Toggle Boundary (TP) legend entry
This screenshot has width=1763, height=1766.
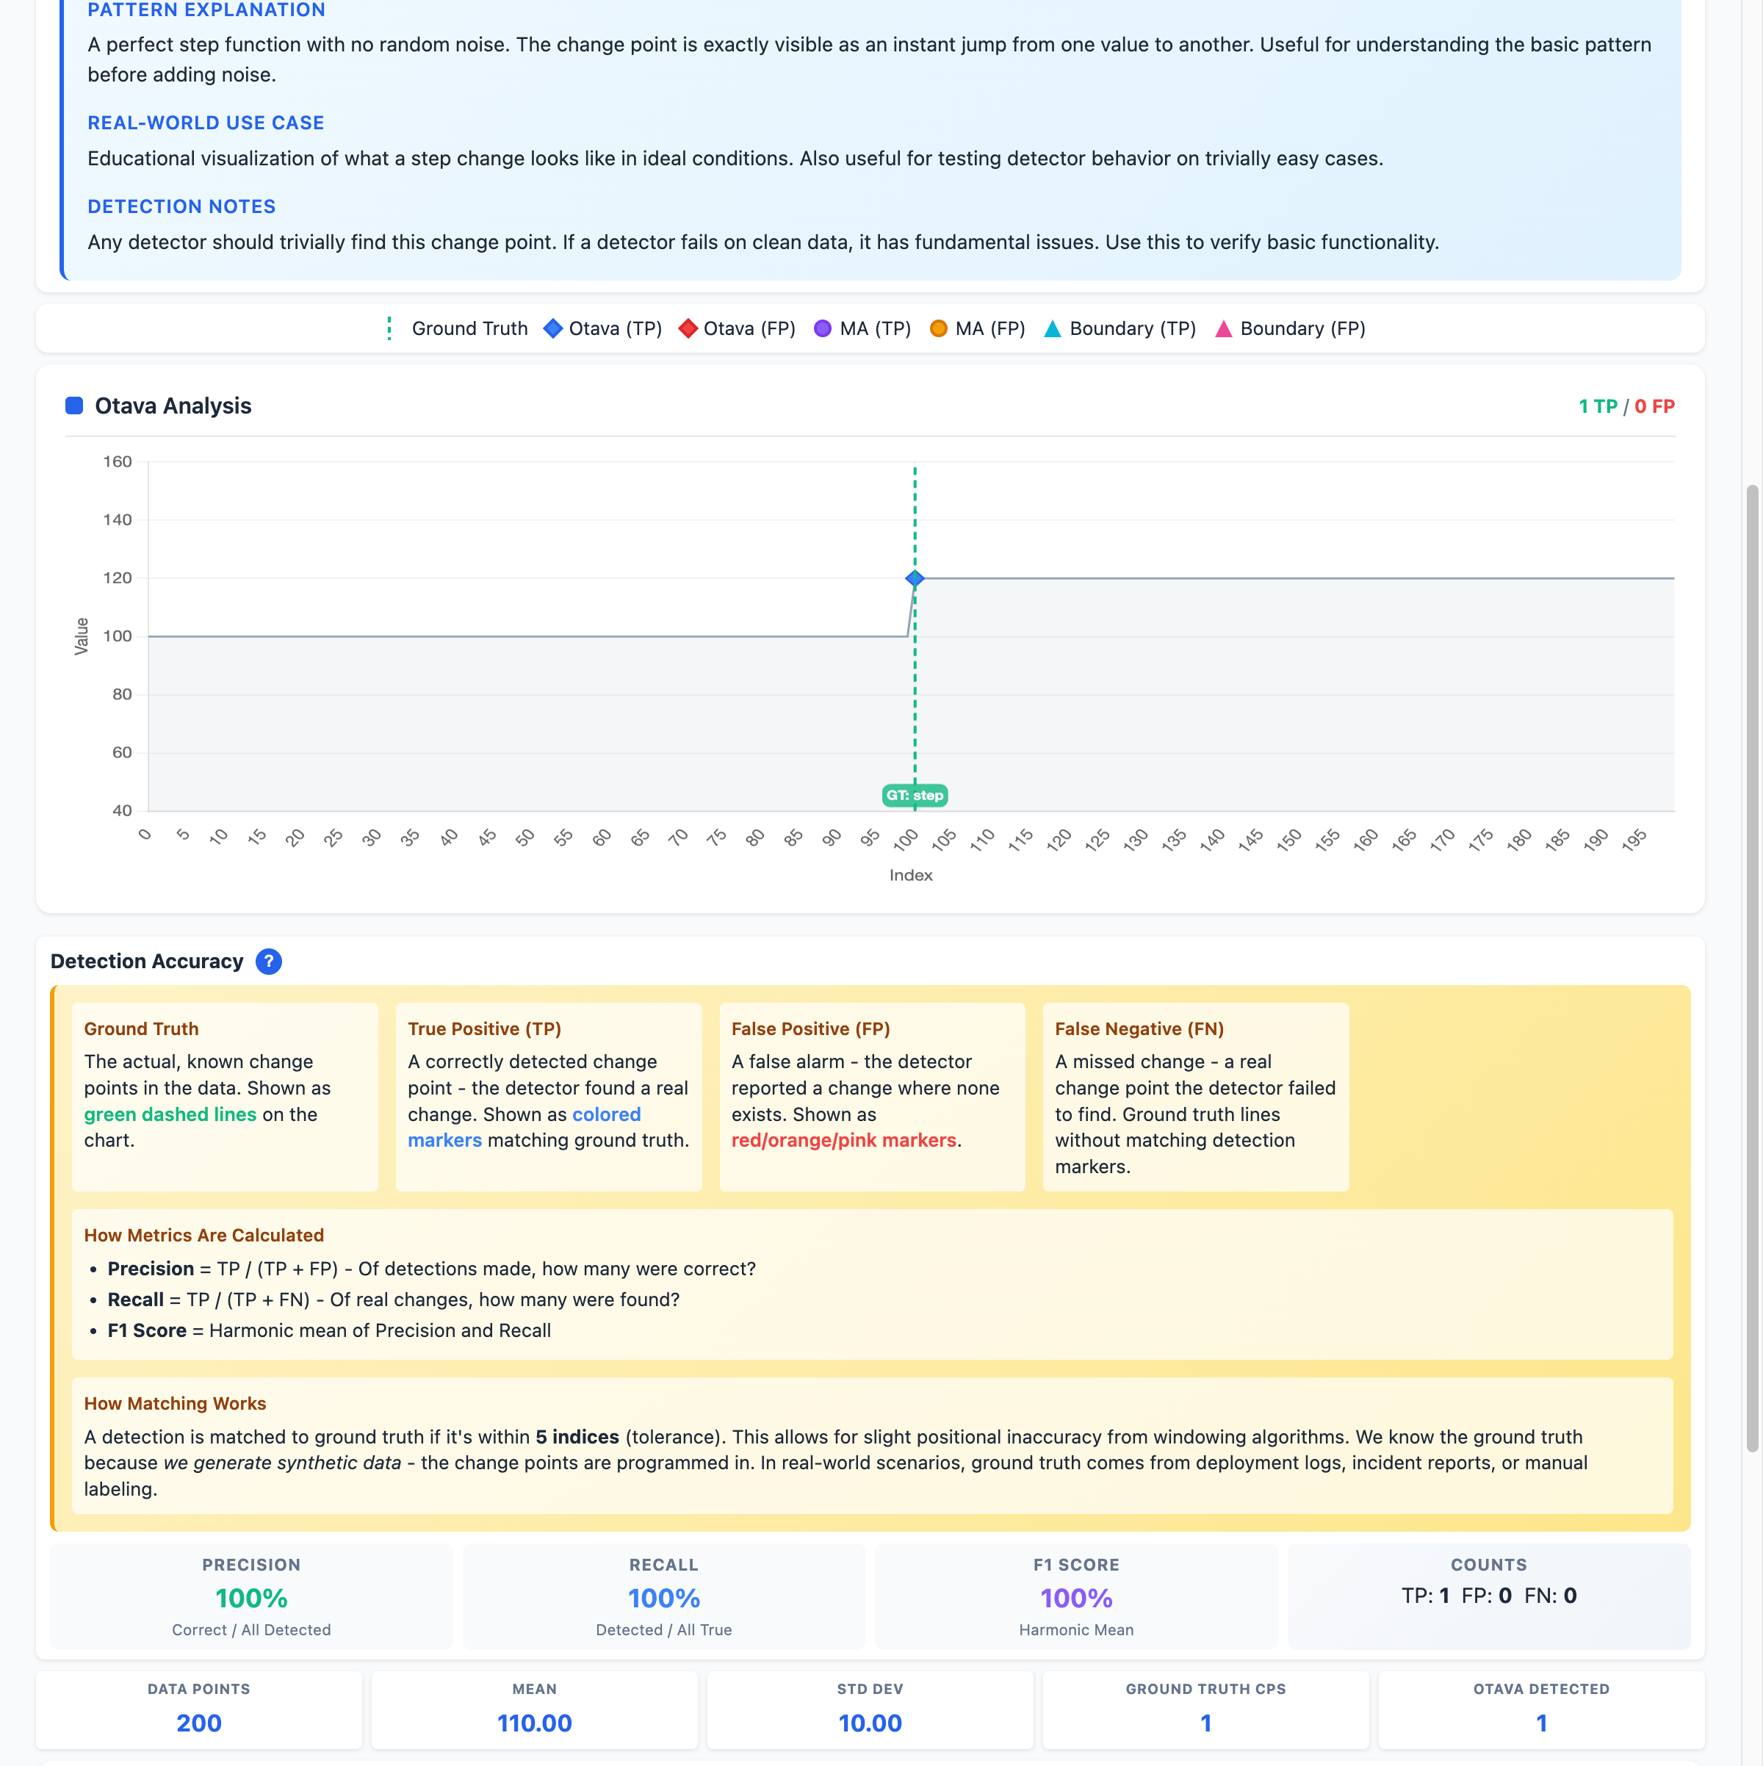pyautogui.click(x=1120, y=328)
